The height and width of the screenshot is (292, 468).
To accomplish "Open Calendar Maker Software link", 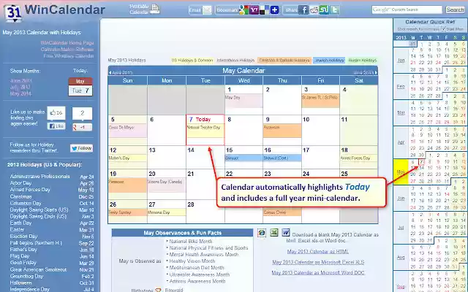I will (67, 50).
